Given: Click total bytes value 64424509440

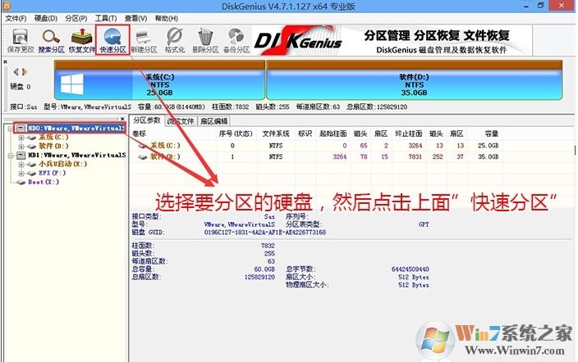Looking at the screenshot, I should (x=410, y=269).
